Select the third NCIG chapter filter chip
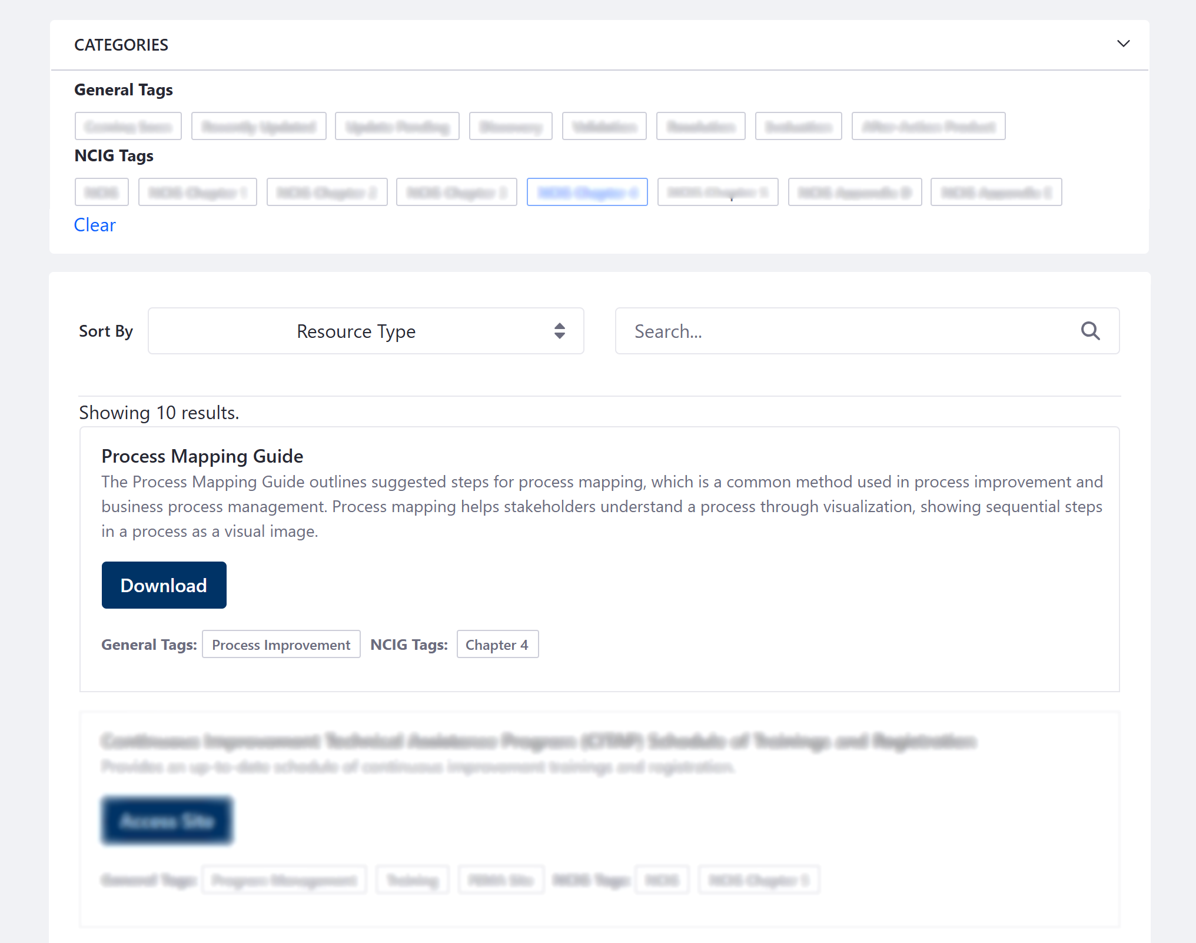 coord(456,192)
